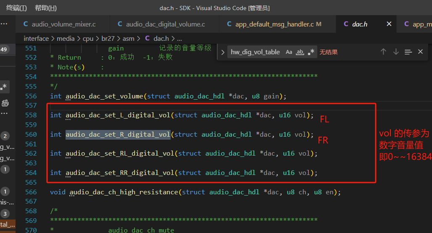Click C file icon on audio_volume_mixer.c tab

tap(26, 24)
